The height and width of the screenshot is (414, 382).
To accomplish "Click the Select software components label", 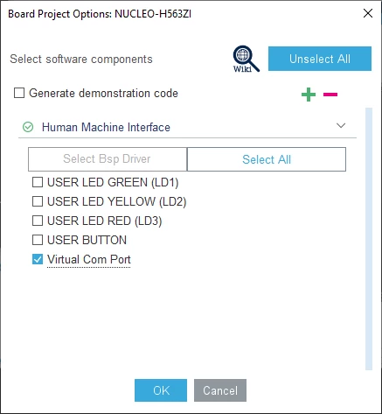I will click(81, 60).
